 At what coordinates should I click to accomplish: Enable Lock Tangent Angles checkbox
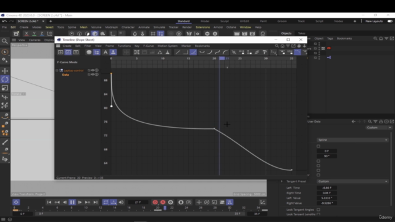[x=318, y=210]
